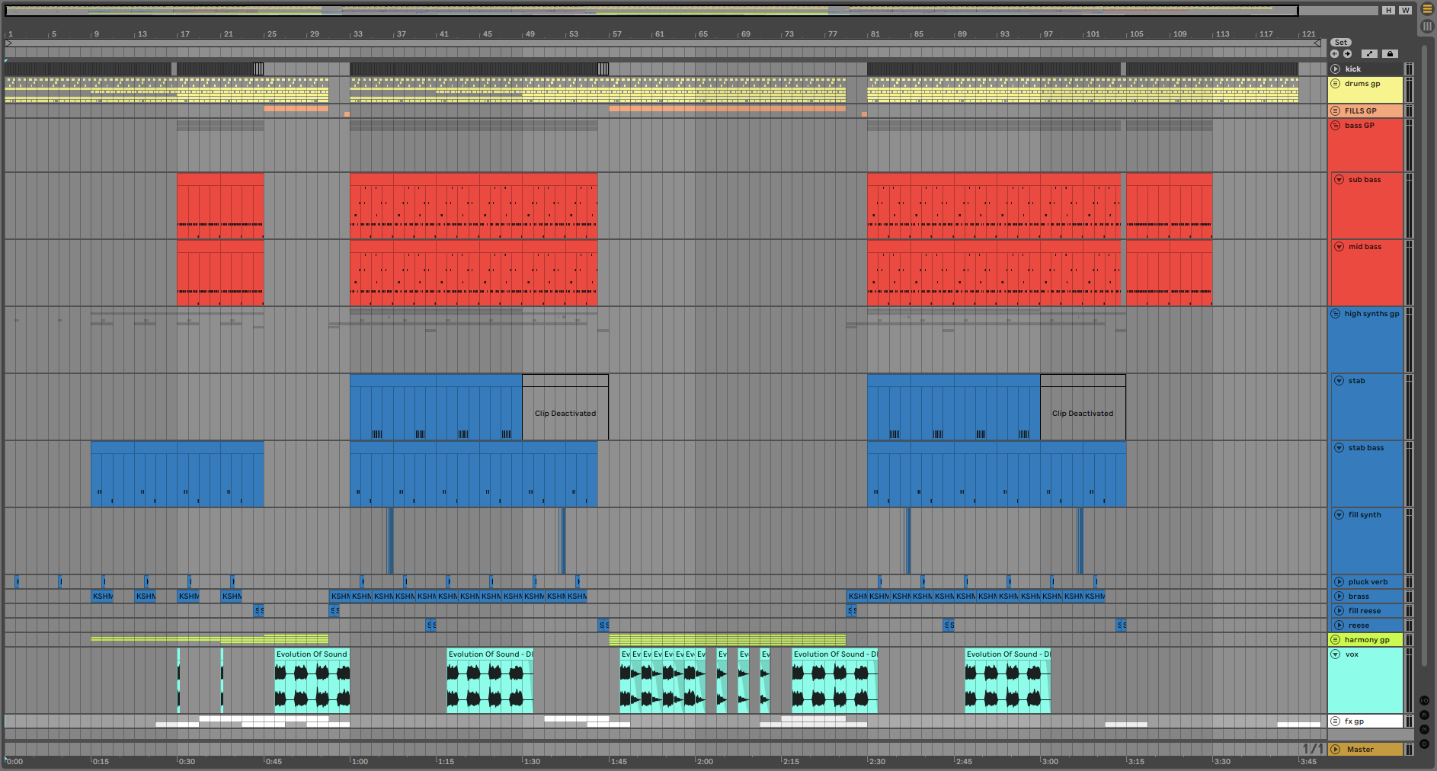
Task: Click the fx gp group icon
Action: coord(1336,721)
